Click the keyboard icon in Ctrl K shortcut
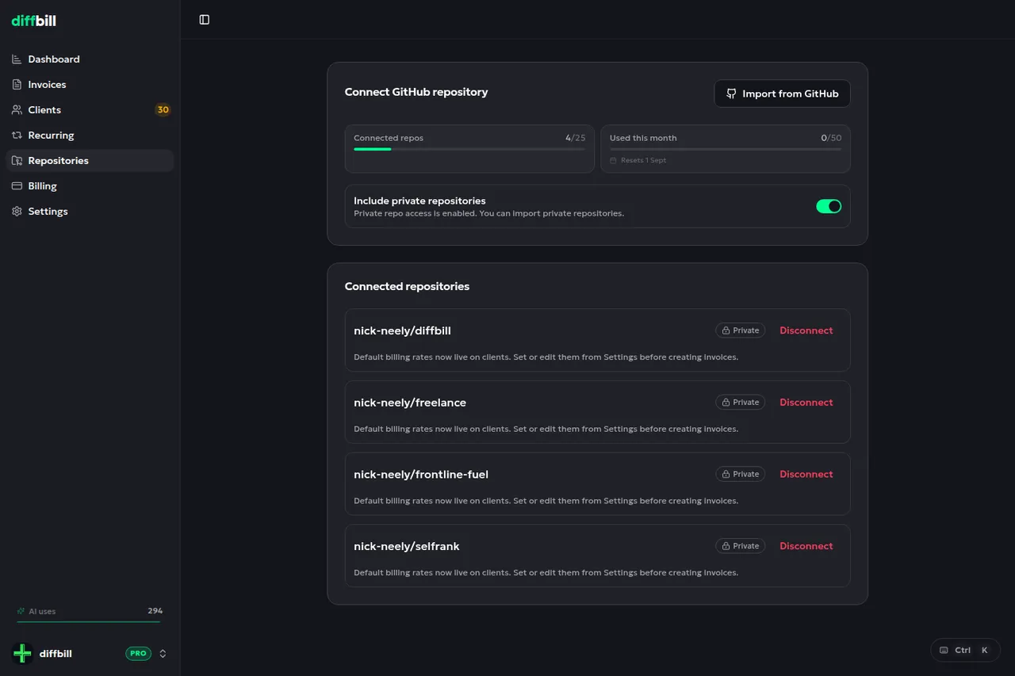This screenshot has height=676, width=1015. [x=944, y=650]
